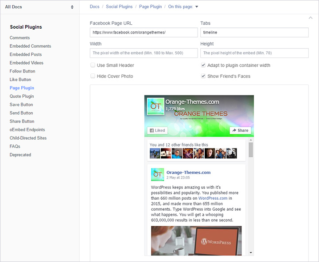Open Social Plugins breadcrumb link
Viewport: 319px width, 262px height.
click(x=119, y=7)
